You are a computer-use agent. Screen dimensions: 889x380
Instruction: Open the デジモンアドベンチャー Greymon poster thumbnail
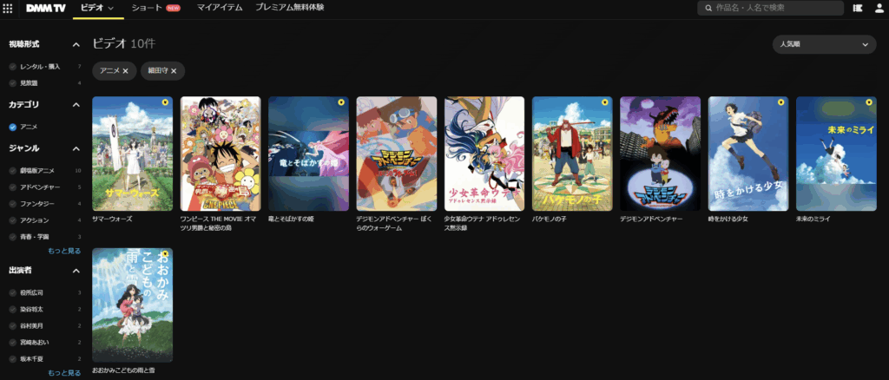(x=660, y=154)
